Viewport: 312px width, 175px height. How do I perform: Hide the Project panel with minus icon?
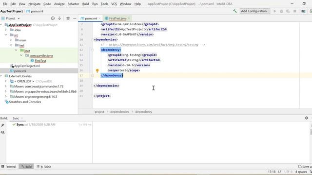[75, 18]
